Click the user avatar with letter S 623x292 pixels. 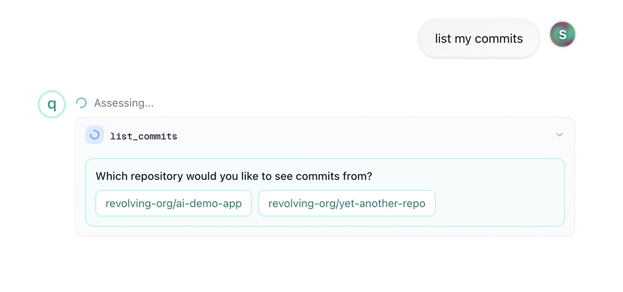click(562, 34)
